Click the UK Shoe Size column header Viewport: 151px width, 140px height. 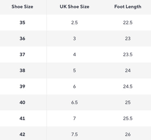(x=74, y=7)
